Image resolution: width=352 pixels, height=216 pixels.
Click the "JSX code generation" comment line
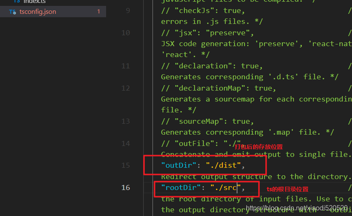click(x=256, y=44)
